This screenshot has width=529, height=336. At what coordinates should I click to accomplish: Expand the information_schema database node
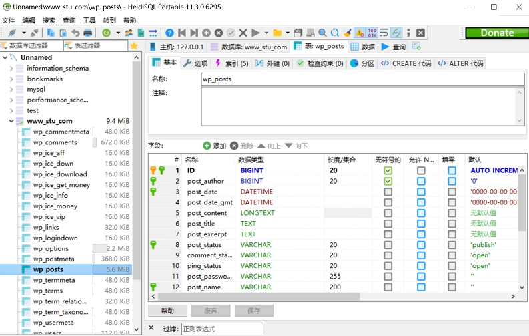point(11,68)
